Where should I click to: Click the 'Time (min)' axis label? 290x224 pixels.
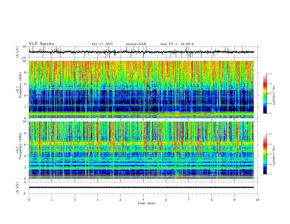click(x=146, y=203)
